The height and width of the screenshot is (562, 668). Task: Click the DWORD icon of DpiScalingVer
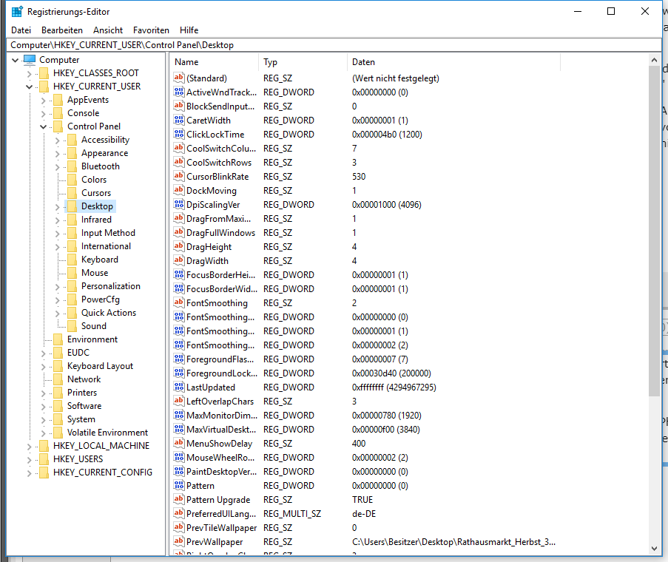179,204
